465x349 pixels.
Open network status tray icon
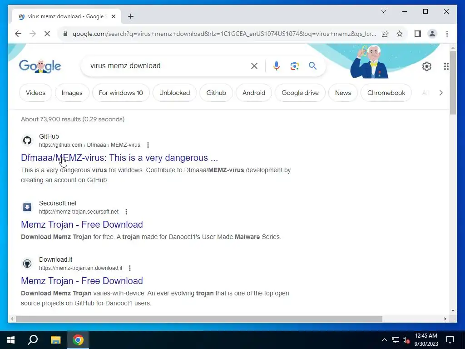[396, 340]
